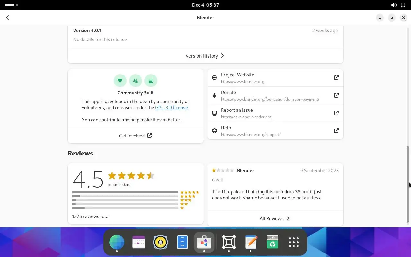The width and height of the screenshot is (411, 257).
Task: Launch the Calendar app from the dock
Action: tap(139, 242)
